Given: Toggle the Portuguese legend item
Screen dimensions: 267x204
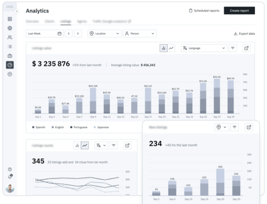Looking at the screenshot, I should pos(79,127).
